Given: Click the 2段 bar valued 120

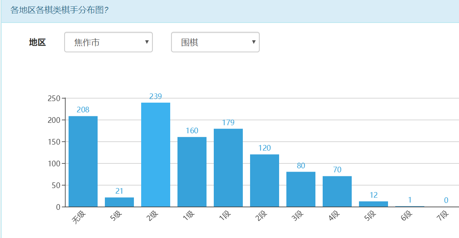Looking at the screenshot, I should tap(265, 181).
